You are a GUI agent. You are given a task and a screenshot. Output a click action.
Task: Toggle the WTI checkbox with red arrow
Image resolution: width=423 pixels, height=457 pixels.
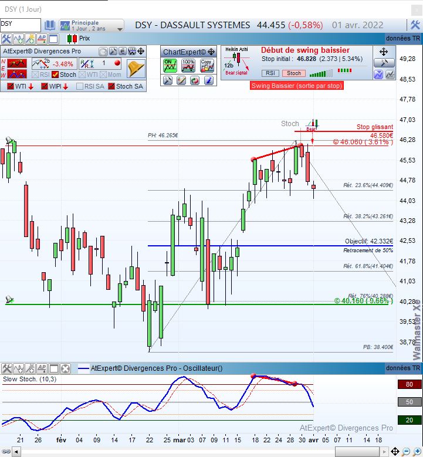[x=11, y=86]
